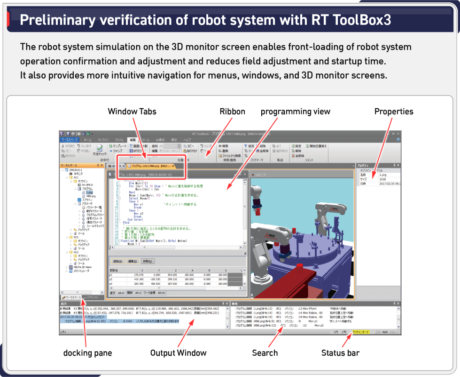Click the テンプレート template icon in ribbon
Image resolution: width=460 pixels, height=377 pixels.
pyautogui.click(x=110, y=146)
